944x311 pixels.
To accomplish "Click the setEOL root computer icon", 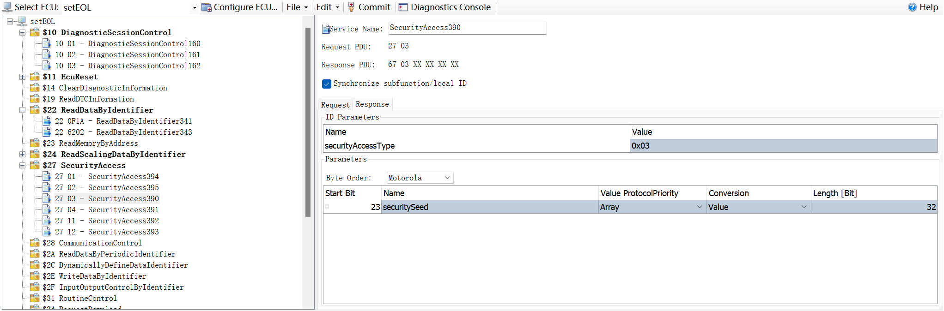I will coord(22,21).
